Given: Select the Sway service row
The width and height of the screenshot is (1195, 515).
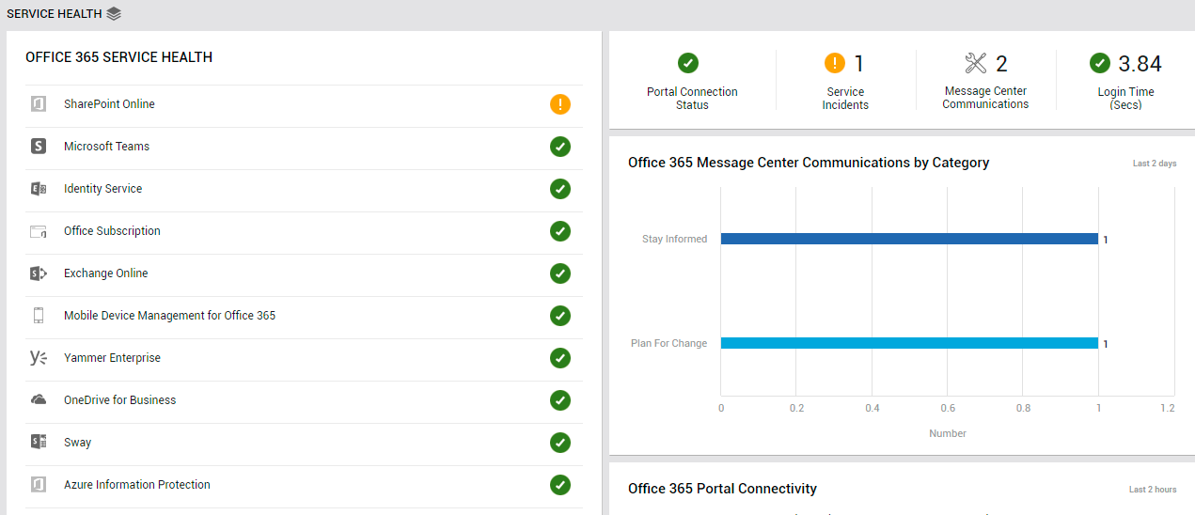Looking at the screenshot, I should tap(304, 443).
